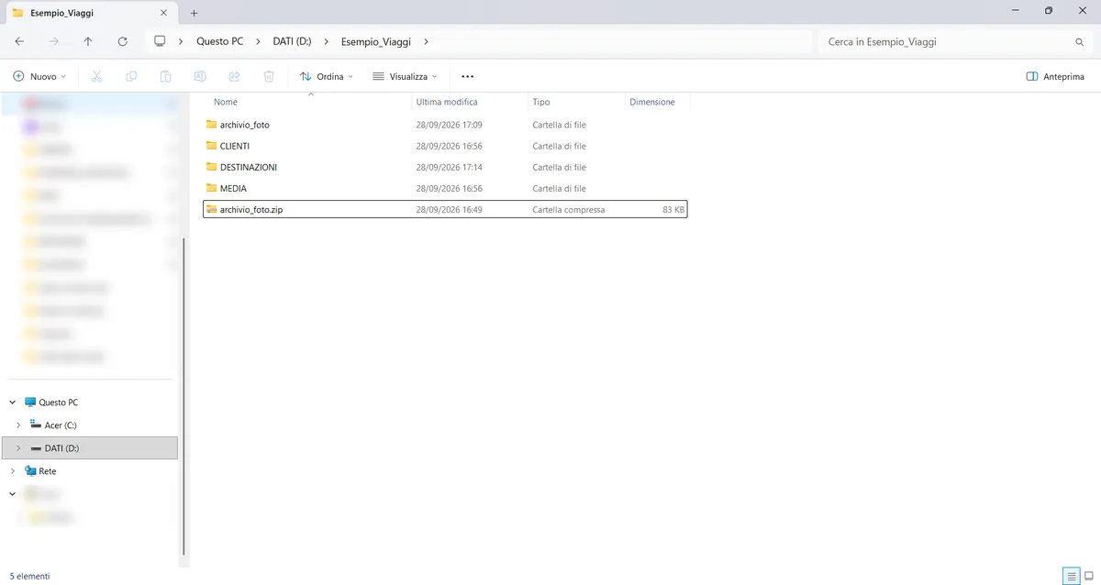
Task: Expand the Acer (C:) tree node
Action: (18, 425)
